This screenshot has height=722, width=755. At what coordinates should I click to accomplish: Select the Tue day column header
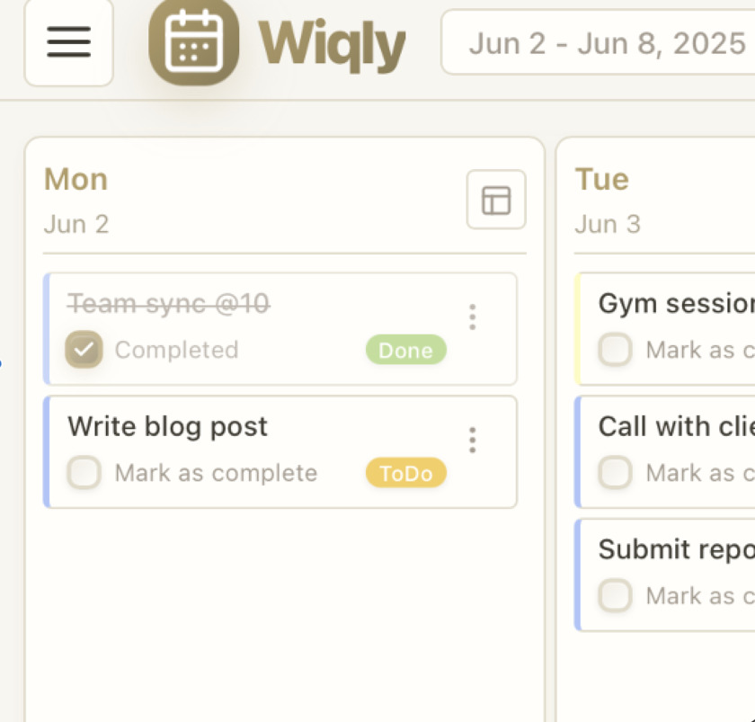point(601,180)
